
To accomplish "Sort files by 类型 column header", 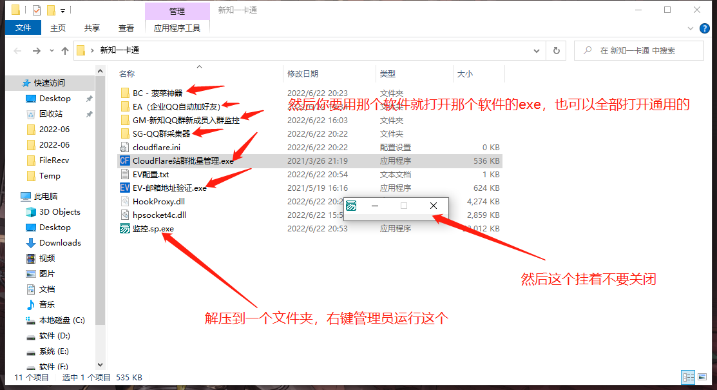I will pos(387,73).
